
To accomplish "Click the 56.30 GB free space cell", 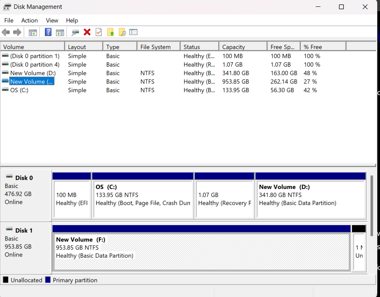I will coord(282,90).
